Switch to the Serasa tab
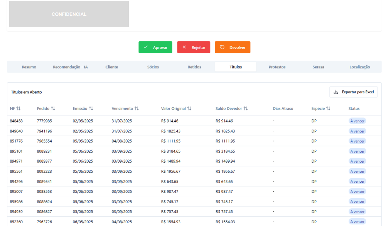 pyautogui.click(x=318, y=67)
